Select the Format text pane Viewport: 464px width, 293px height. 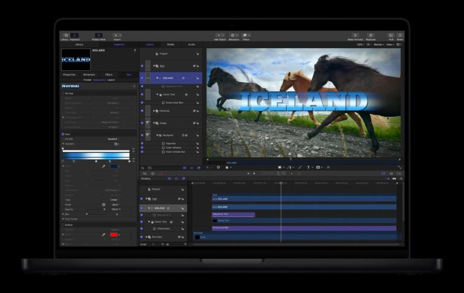[87, 80]
